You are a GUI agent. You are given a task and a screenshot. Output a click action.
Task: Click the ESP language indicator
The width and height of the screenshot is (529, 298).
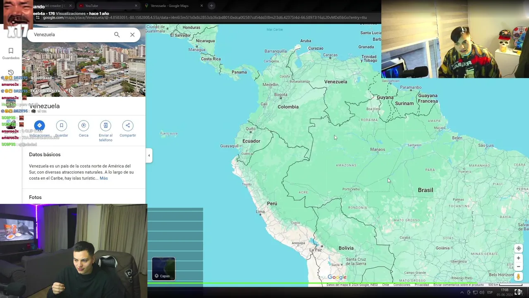(490, 292)
